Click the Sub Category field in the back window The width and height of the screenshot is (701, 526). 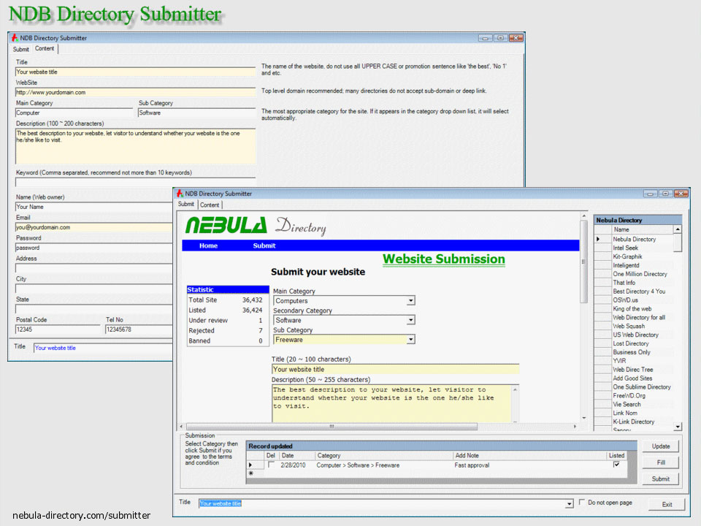[196, 113]
